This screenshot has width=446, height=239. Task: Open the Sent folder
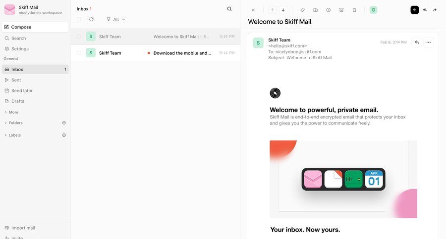tap(35, 80)
